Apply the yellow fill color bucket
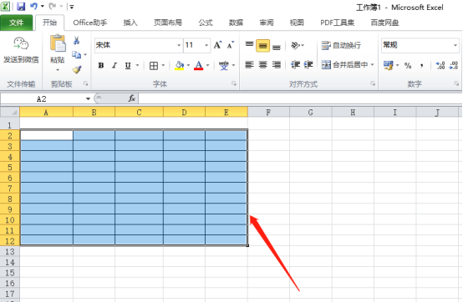Viewport: 463px width, 302px height. point(179,65)
